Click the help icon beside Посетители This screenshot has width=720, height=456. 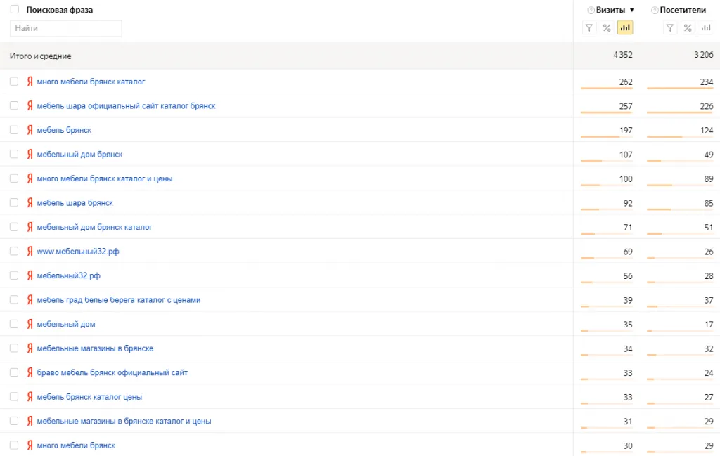tap(655, 10)
